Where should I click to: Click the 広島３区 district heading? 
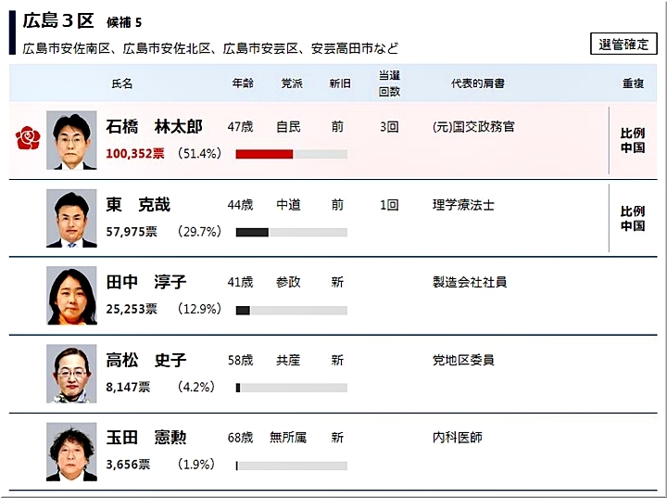click(x=56, y=21)
